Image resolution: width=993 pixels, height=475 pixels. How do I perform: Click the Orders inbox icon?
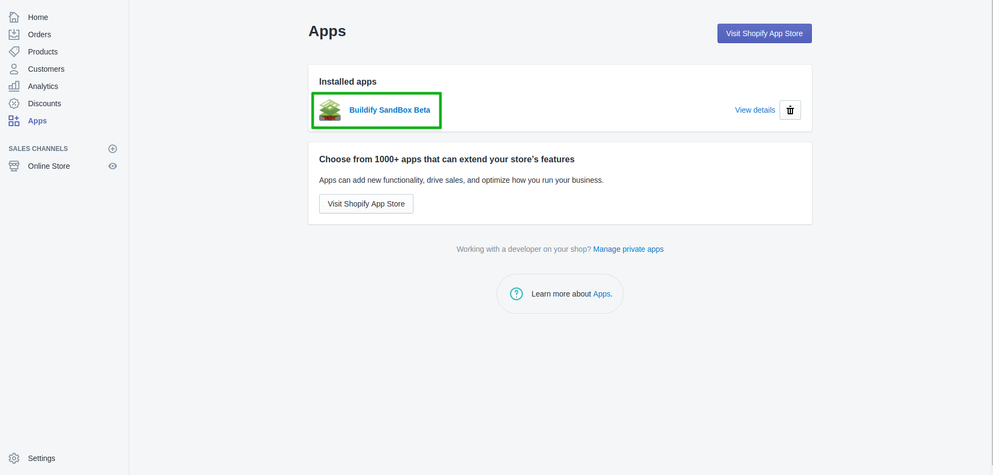click(14, 35)
